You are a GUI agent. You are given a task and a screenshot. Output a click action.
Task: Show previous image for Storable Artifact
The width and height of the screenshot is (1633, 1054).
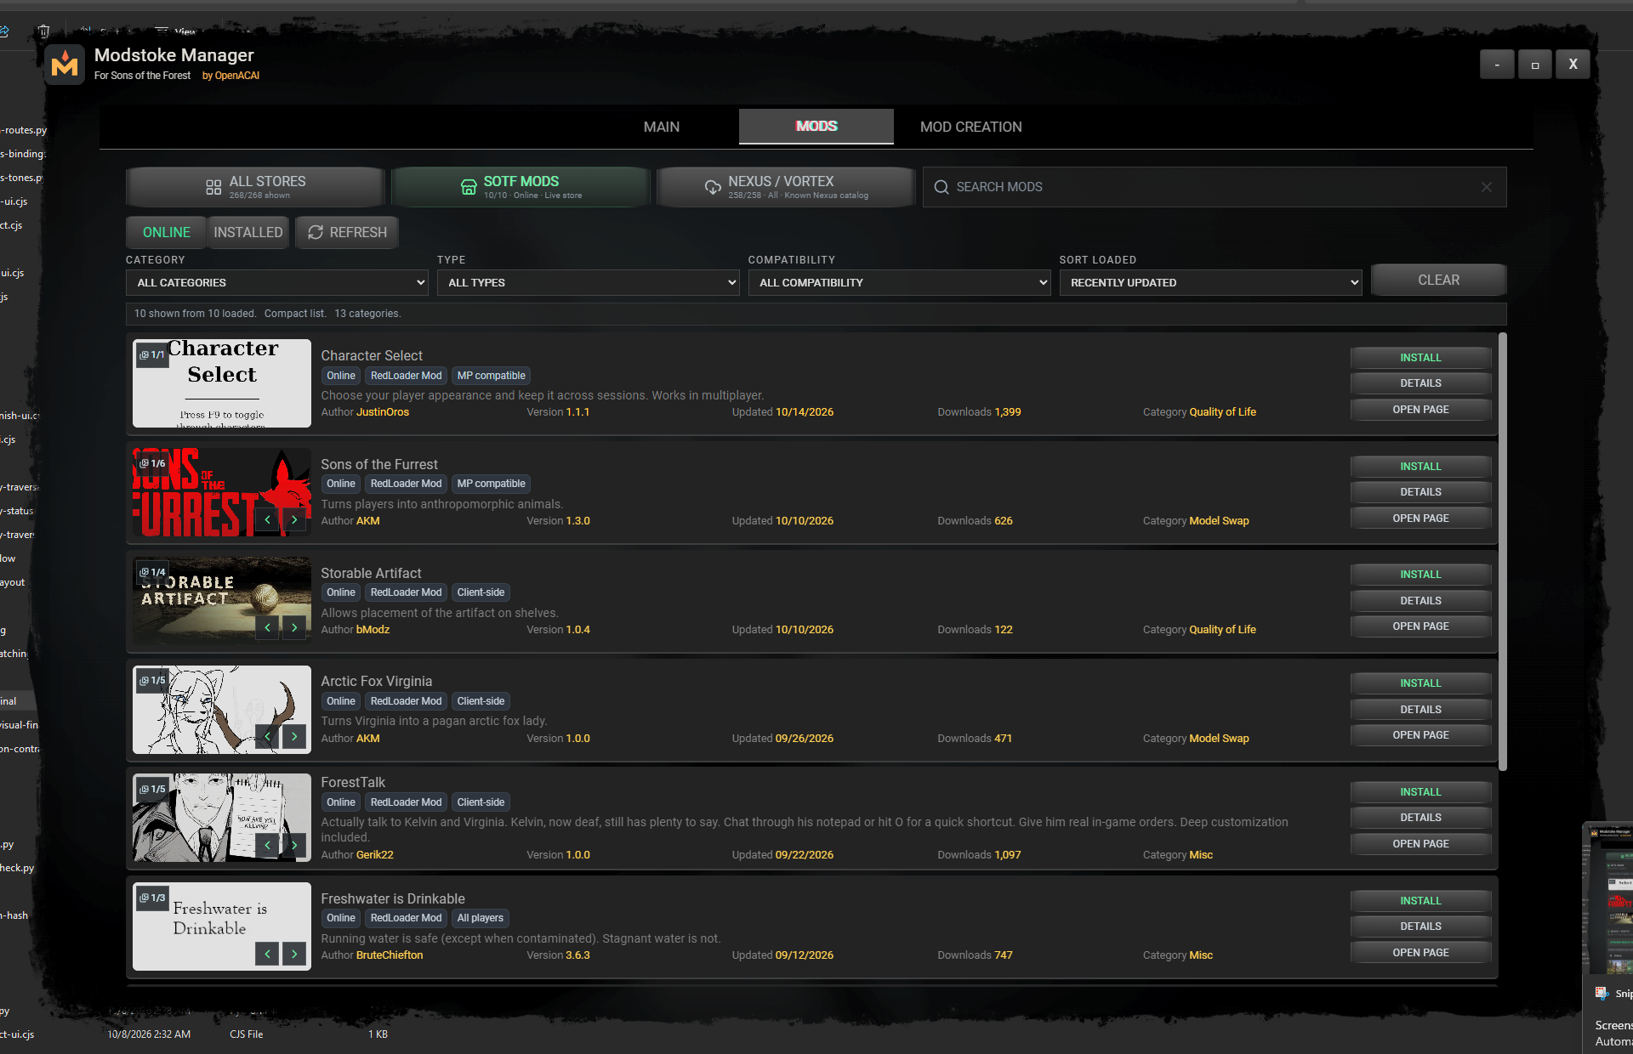pyautogui.click(x=267, y=627)
